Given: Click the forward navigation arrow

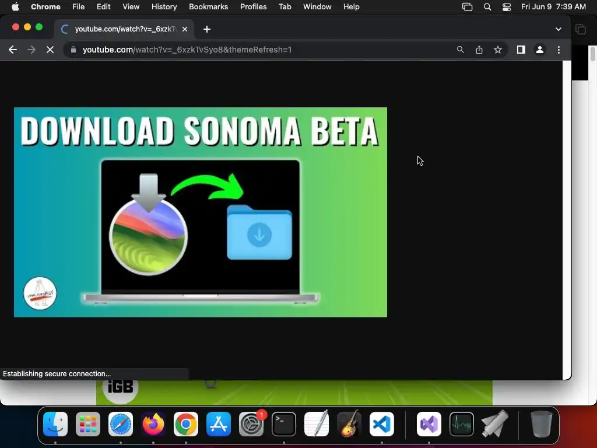Looking at the screenshot, I should click(31, 50).
